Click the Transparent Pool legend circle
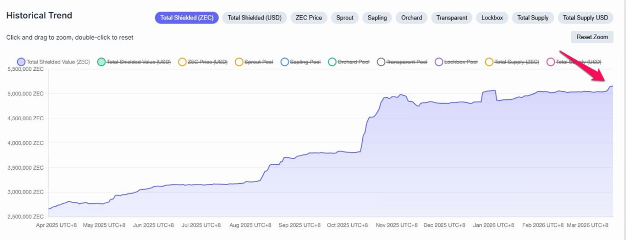 pyautogui.click(x=381, y=62)
